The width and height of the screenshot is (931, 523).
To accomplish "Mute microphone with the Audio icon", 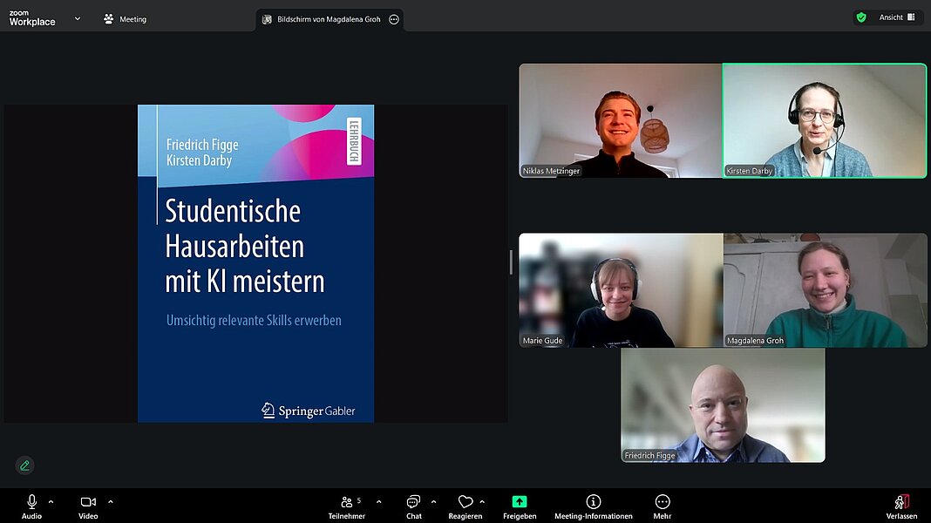I will tap(32, 502).
